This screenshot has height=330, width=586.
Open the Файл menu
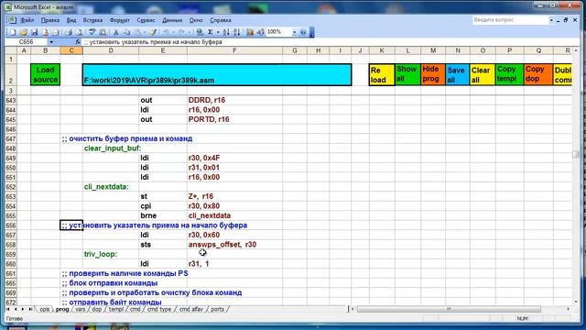(27, 20)
